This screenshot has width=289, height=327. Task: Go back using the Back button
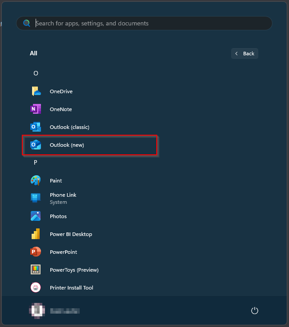tap(244, 54)
